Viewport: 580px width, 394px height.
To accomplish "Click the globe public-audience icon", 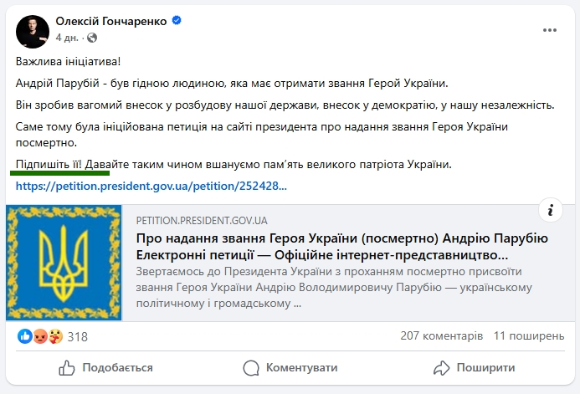I will click(92, 38).
